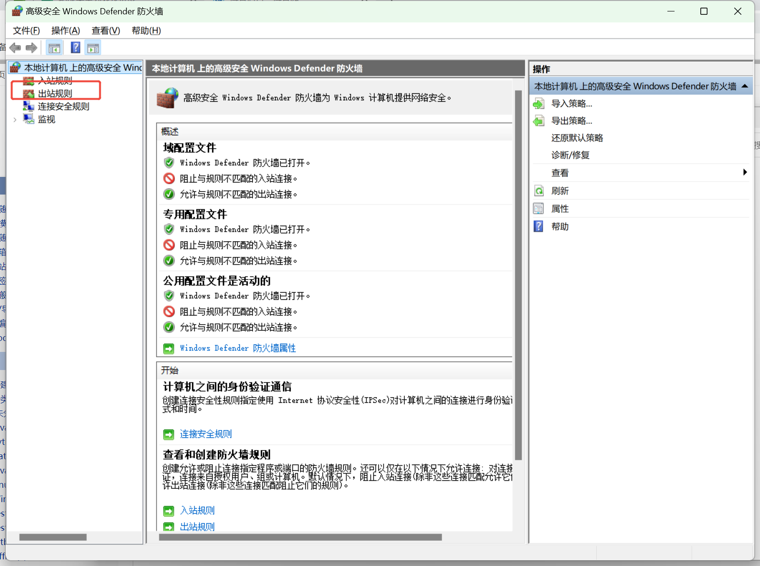This screenshot has height=566, width=760.
Task: Click the center pane vertical scrollbar
Action: click(518, 274)
